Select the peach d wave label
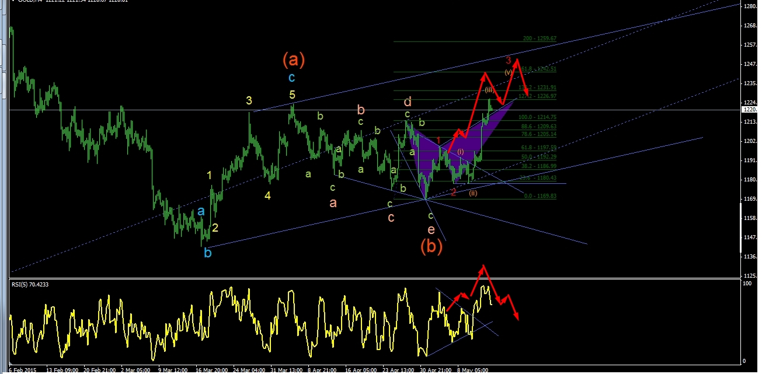The height and width of the screenshot is (374, 762). (x=408, y=102)
